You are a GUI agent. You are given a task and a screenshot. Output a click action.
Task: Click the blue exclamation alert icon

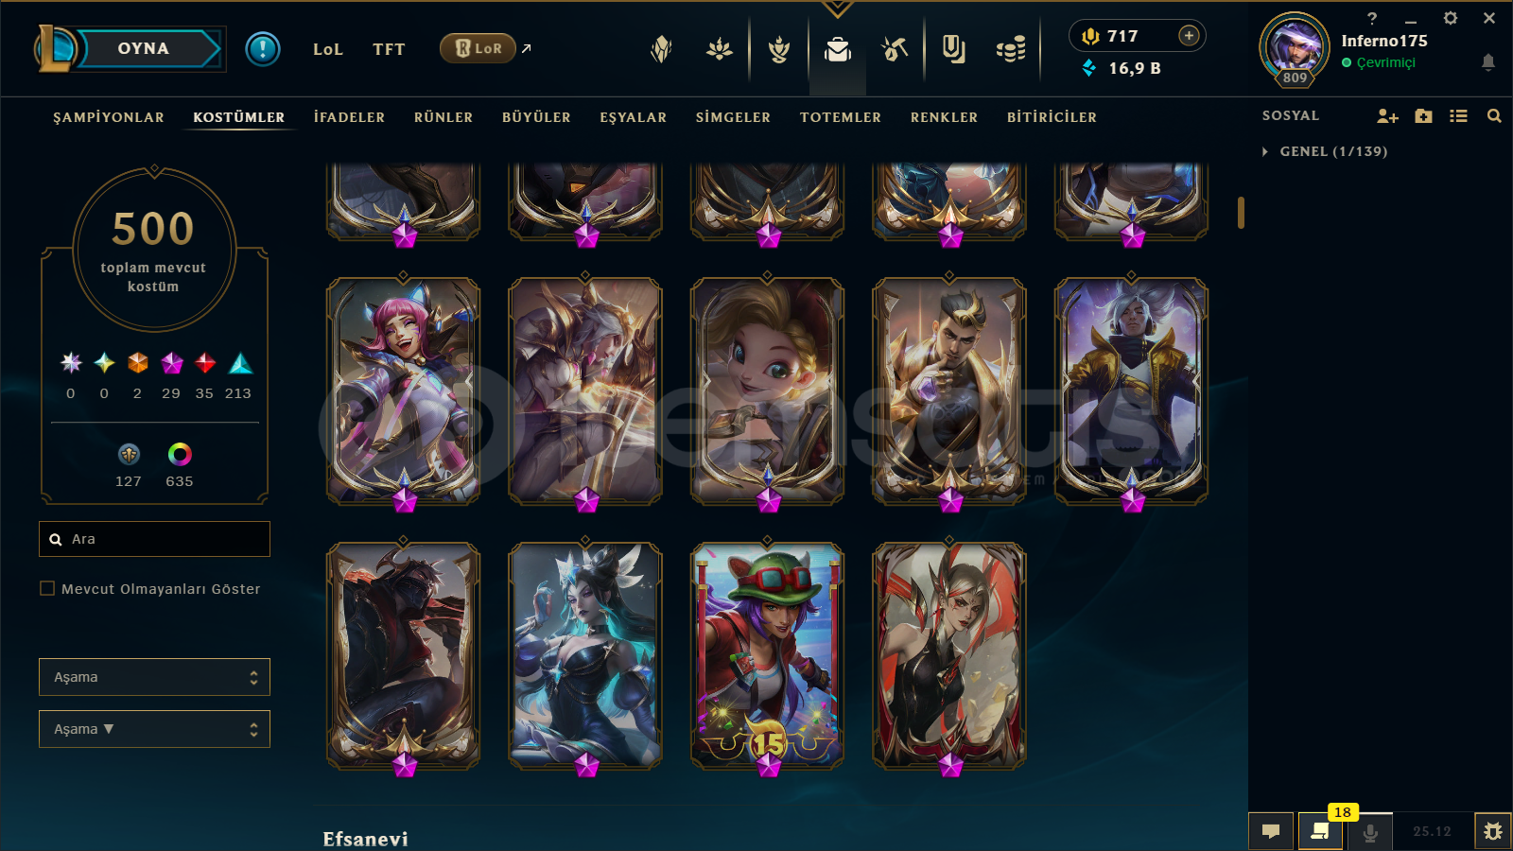pos(263,48)
